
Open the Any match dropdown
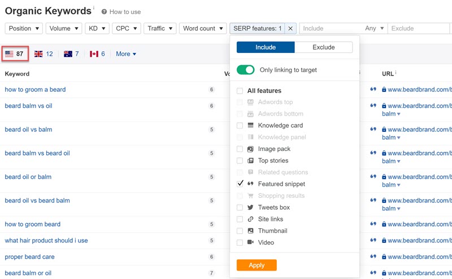[374, 29]
